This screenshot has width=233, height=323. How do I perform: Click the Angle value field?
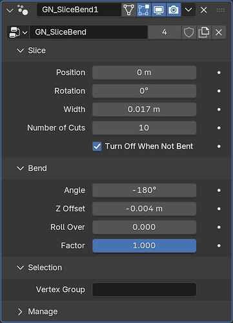[144, 191]
